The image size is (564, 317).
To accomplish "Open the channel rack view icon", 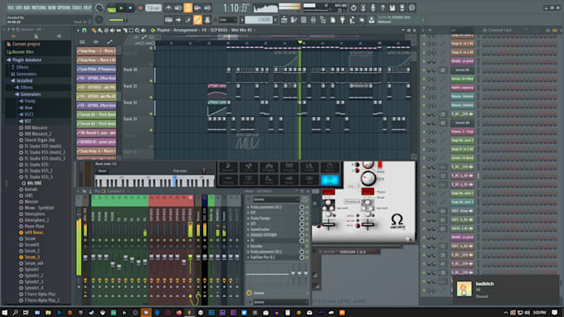I will pyautogui.click(x=304, y=20).
